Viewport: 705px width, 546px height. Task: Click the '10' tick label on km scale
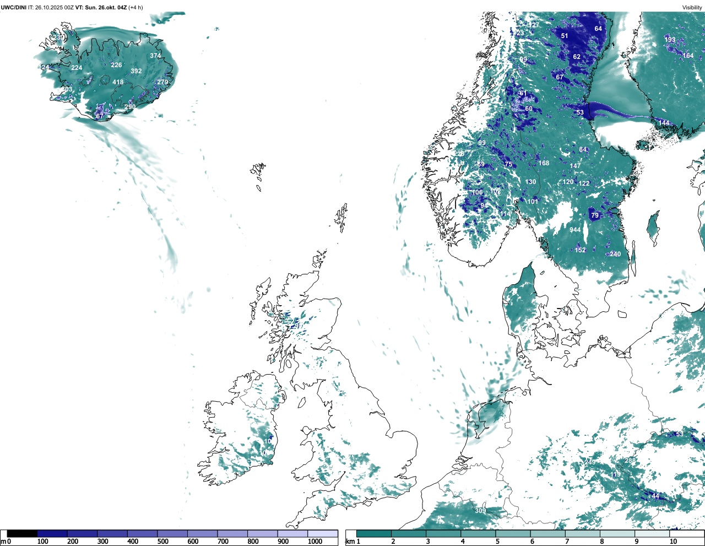pyautogui.click(x=673, y=542)
